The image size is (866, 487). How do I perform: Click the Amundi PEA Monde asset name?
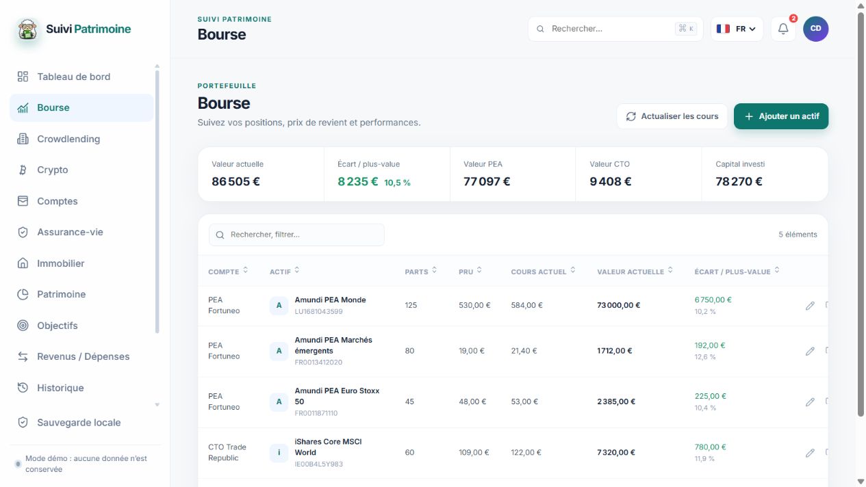[330, 300]
